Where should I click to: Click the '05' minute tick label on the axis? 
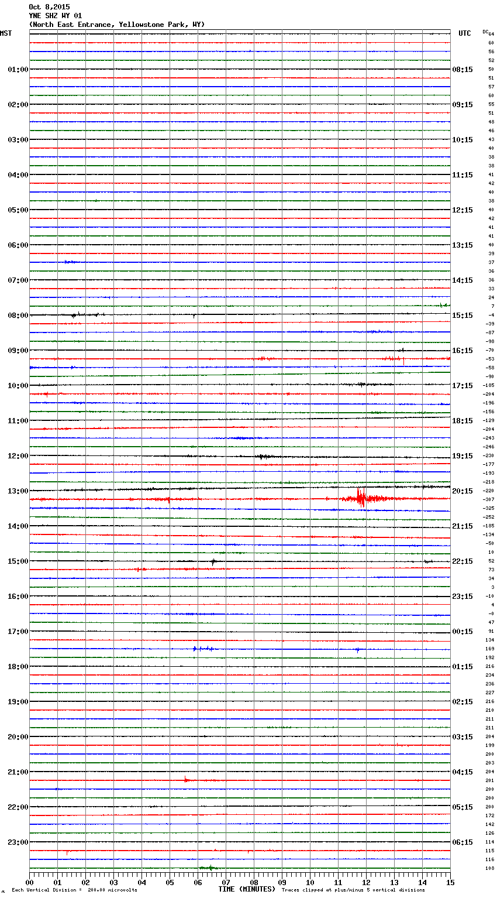(170, 883)
